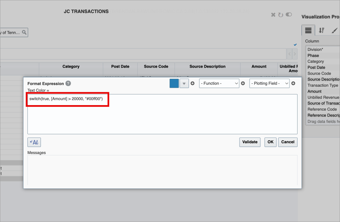The width and height of the screenshot is (340, 222).
Task: Click into the Text Color expression field
Action: point(163,114)
